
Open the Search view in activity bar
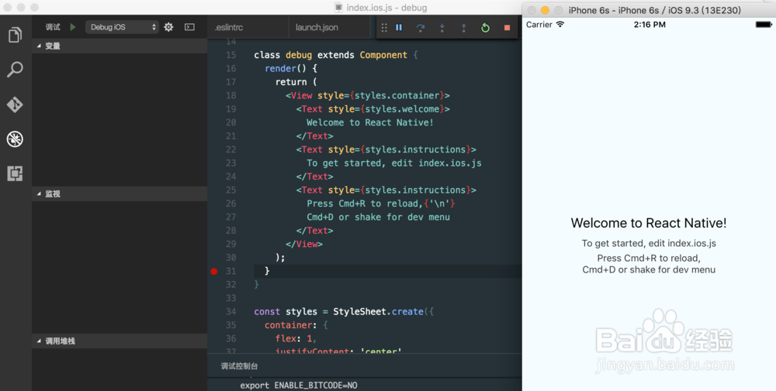click(15, 70)
